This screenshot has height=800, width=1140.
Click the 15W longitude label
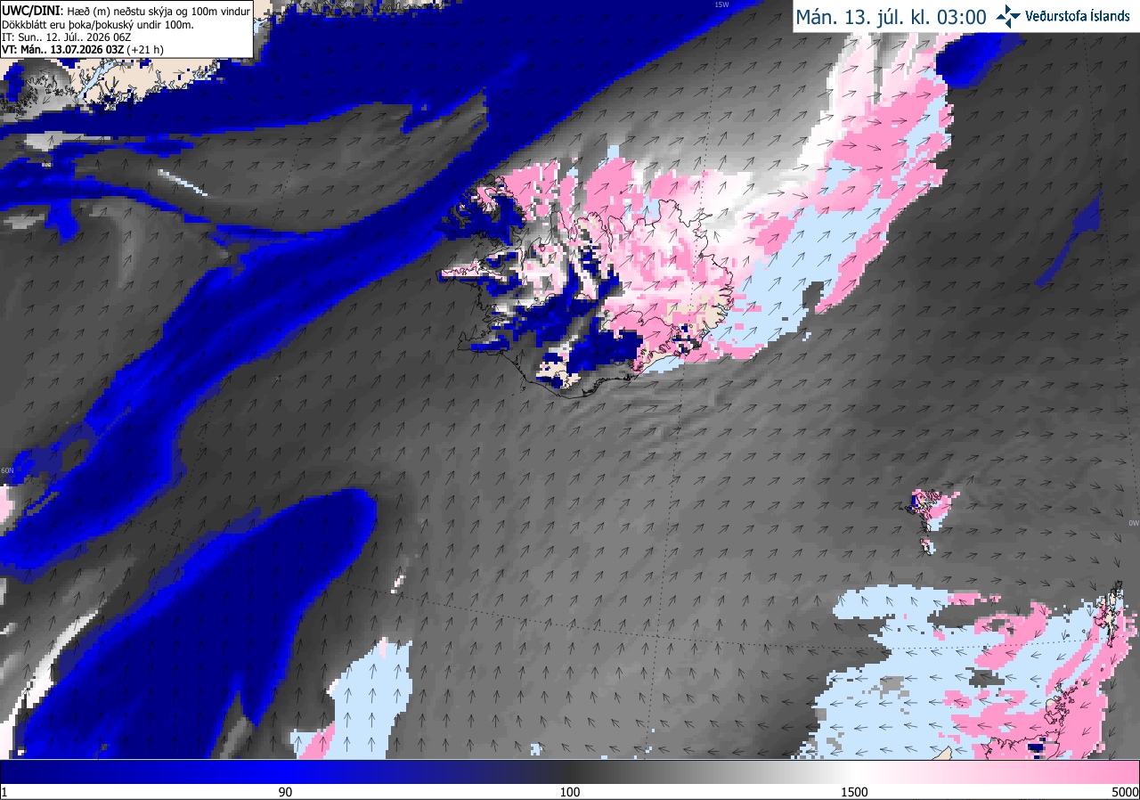pyautogui.click(x=721, y=4)
